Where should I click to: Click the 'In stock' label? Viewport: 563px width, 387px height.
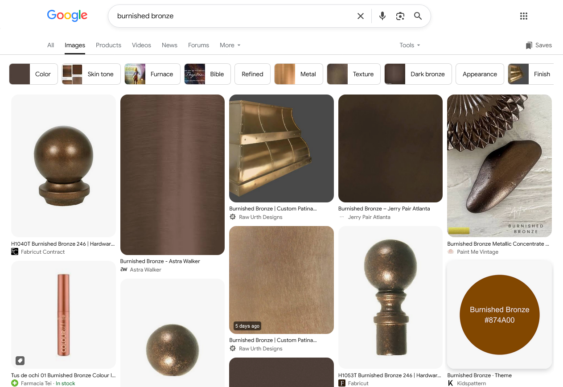coord(66,383)
